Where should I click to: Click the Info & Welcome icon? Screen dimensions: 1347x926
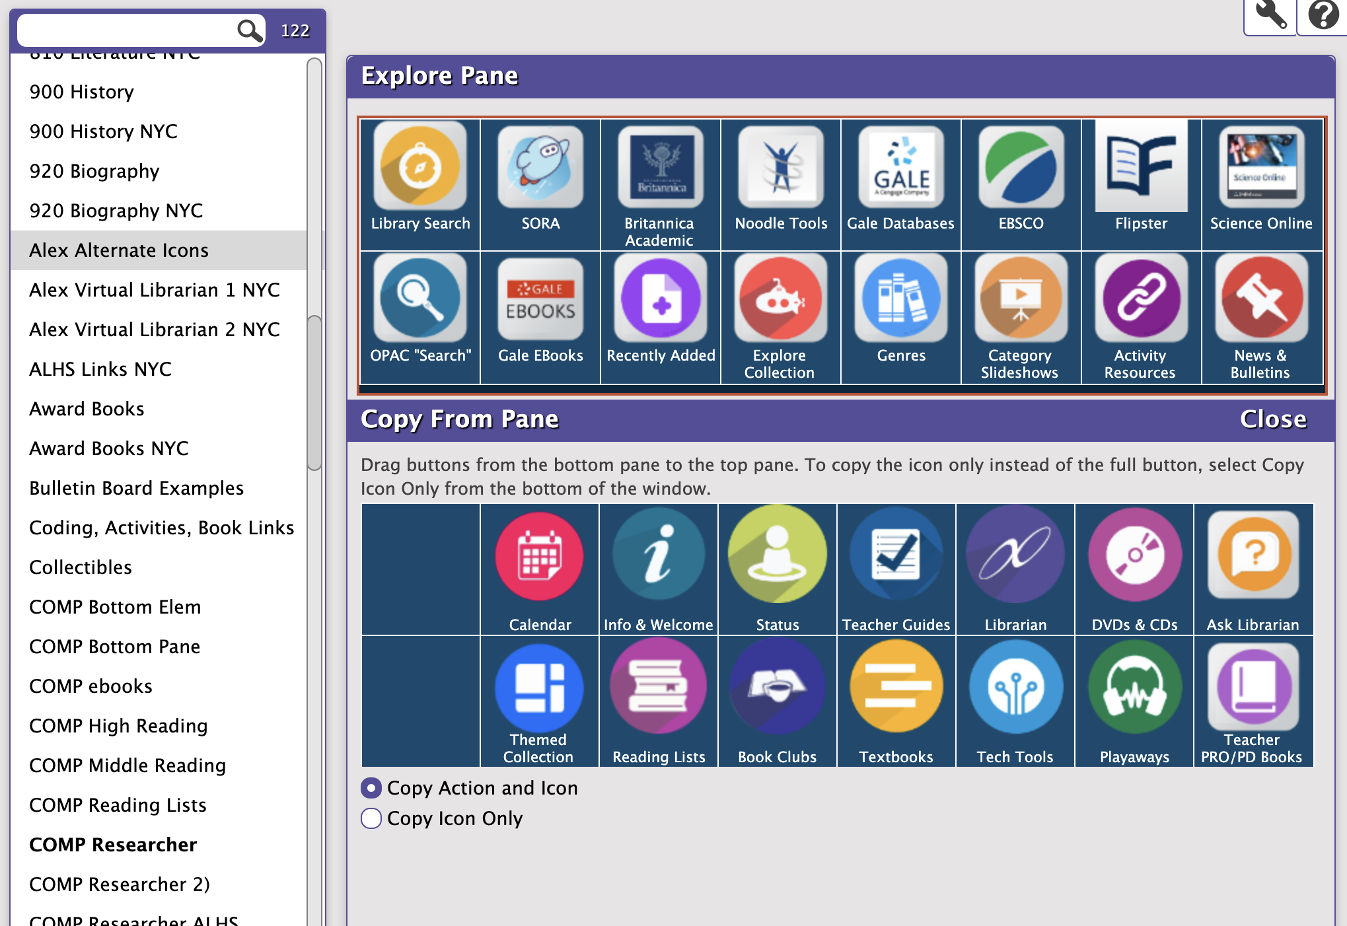point(659,555)
